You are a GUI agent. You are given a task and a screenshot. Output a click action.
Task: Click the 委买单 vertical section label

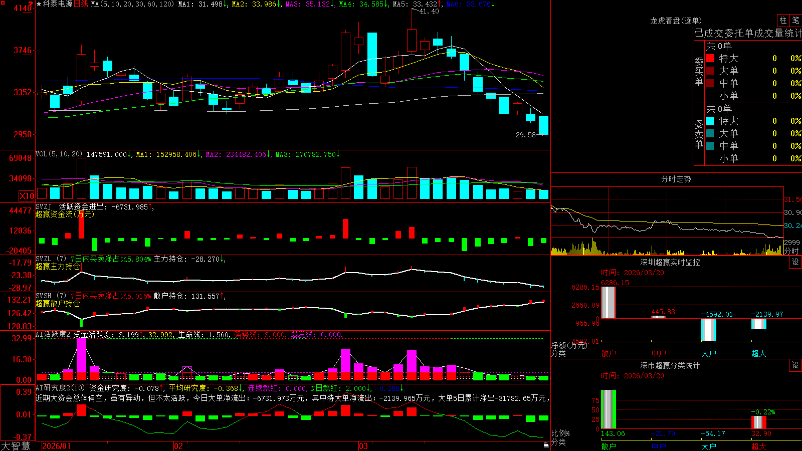click(x=699, y=72)
